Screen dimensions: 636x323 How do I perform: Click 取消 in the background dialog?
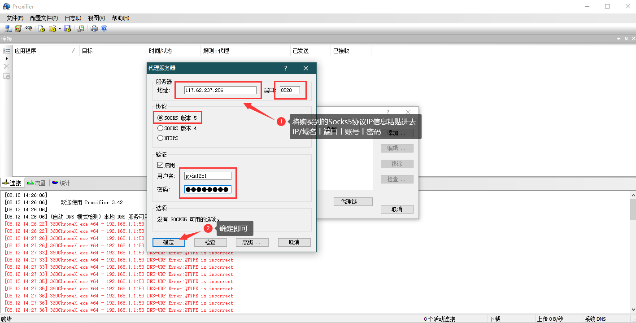[397, 210]
